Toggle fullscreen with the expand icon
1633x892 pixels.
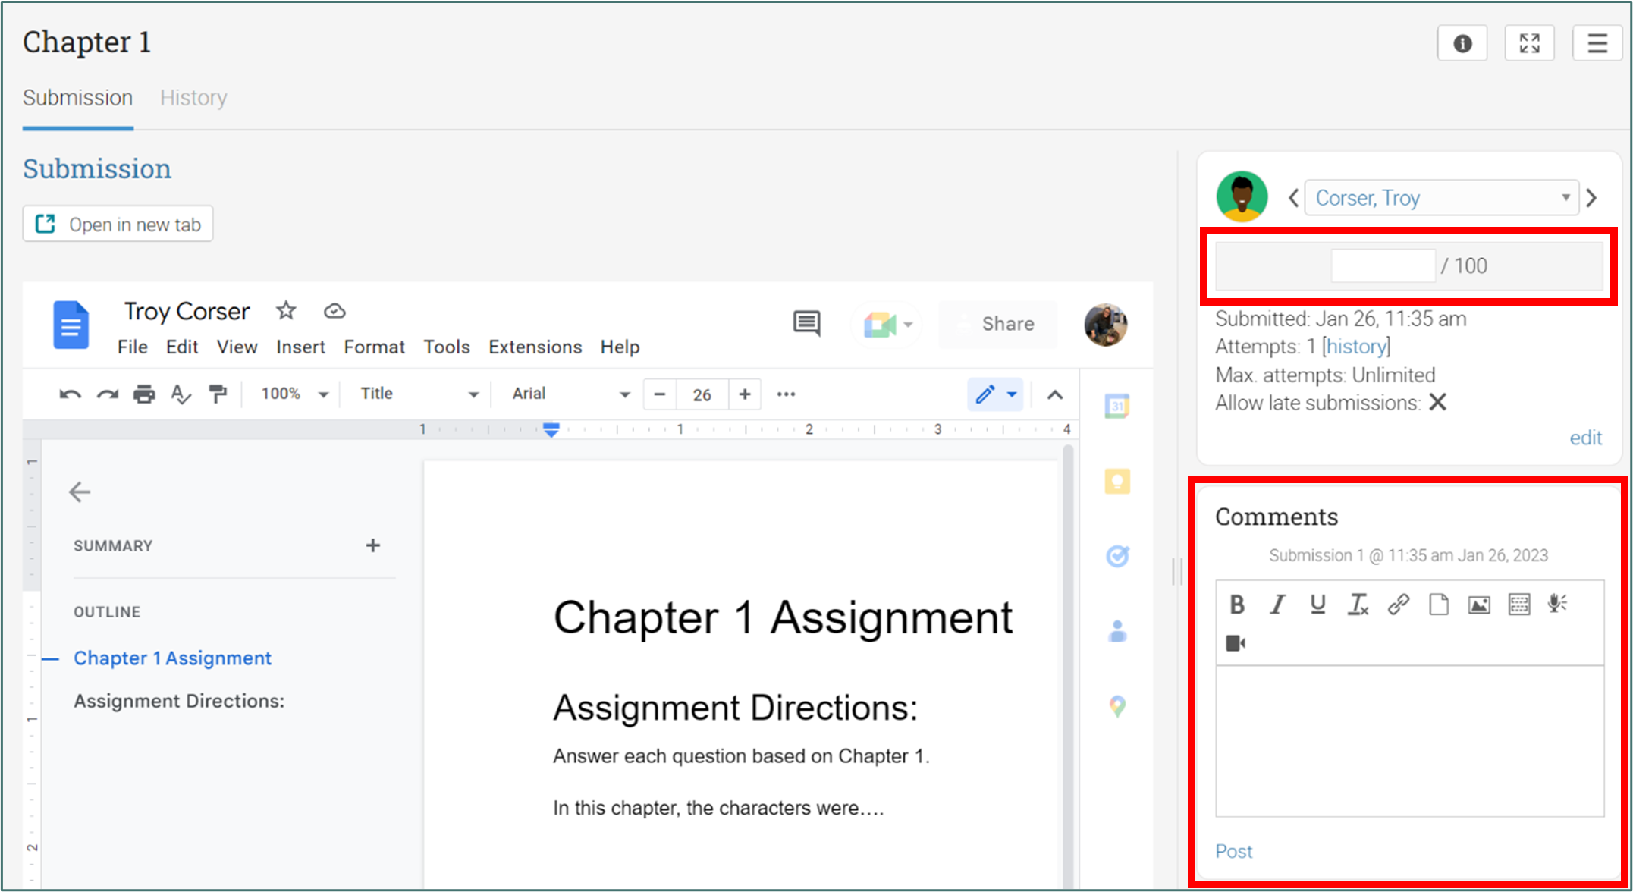click(x=1529, y=43)
